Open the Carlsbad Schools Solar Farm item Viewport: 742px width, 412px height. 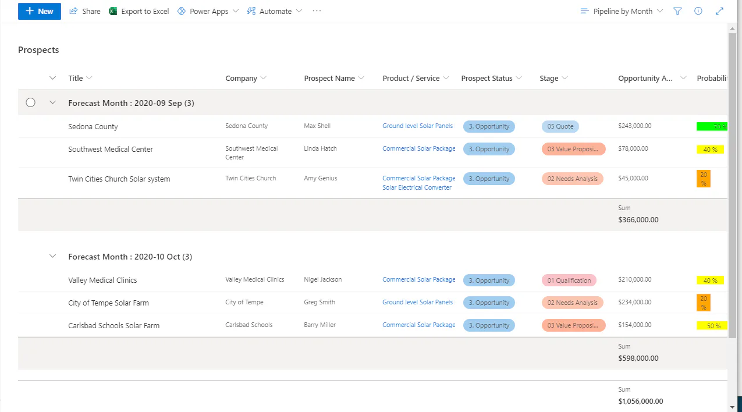113,325
